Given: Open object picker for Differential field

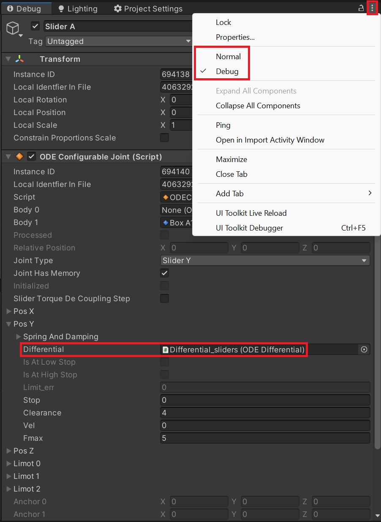Looking at the screenshot, I should tap(364, 349).
